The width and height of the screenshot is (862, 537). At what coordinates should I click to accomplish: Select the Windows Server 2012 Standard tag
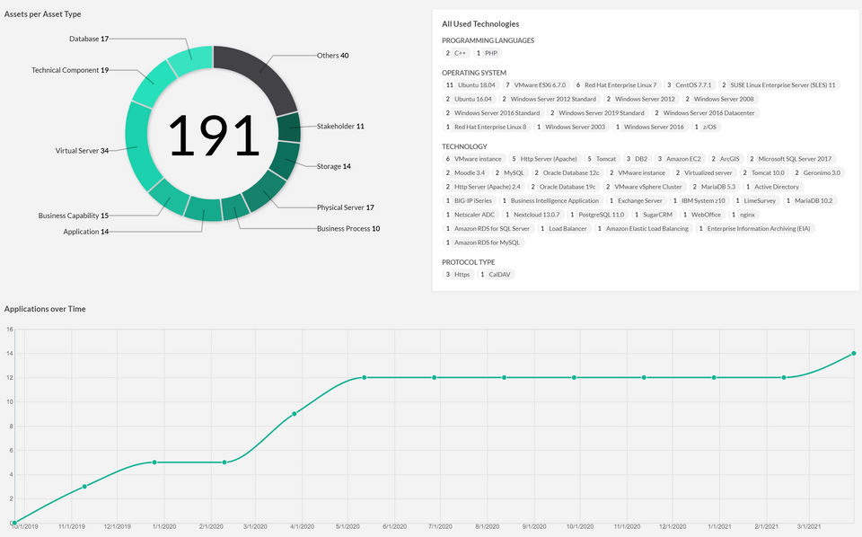pyautogui.click(x=550, y=99)
